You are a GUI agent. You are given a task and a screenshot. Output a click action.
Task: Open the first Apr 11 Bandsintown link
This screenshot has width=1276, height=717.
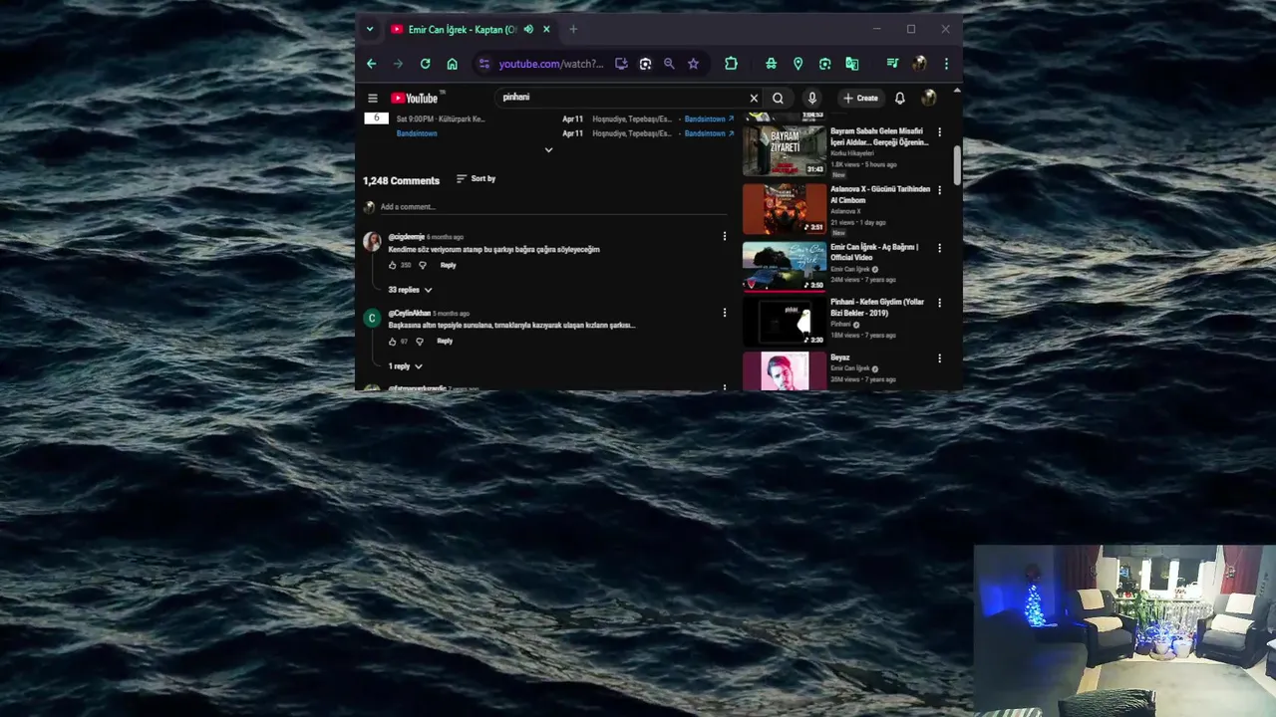pyautogui.click(x=709, y=119)
